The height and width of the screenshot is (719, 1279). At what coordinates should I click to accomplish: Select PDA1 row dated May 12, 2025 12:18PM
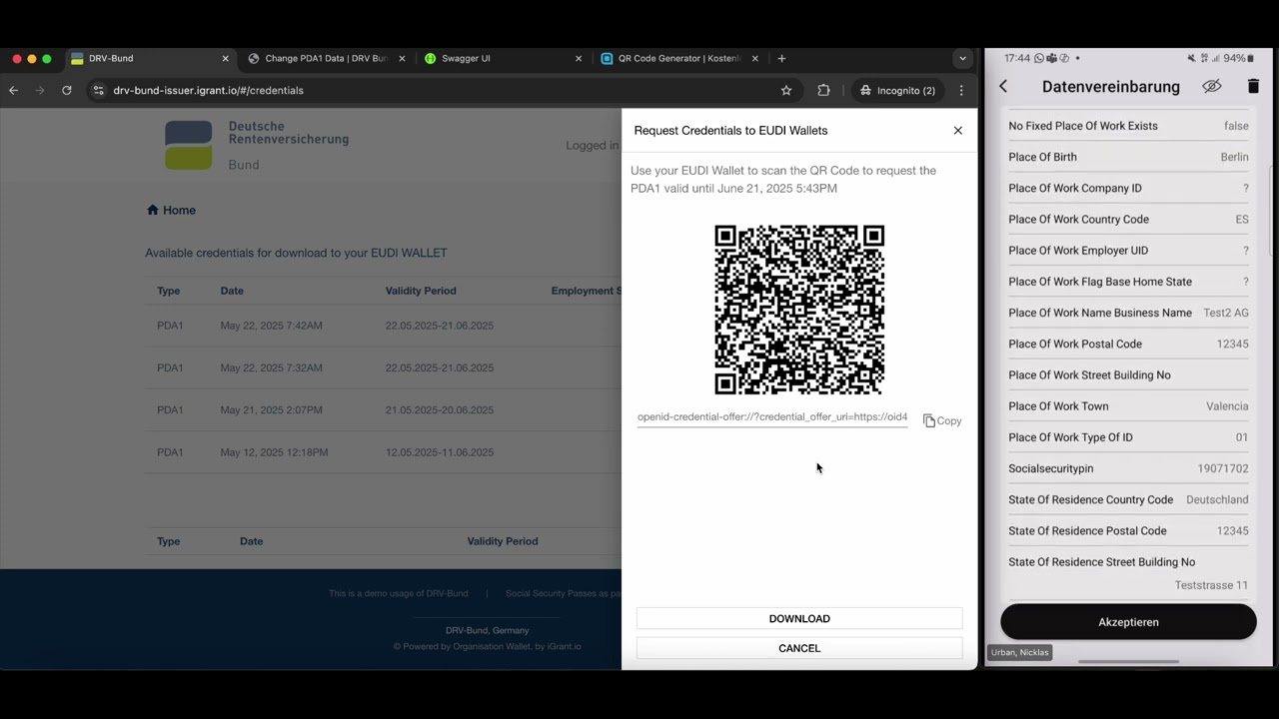pos(385,452)
